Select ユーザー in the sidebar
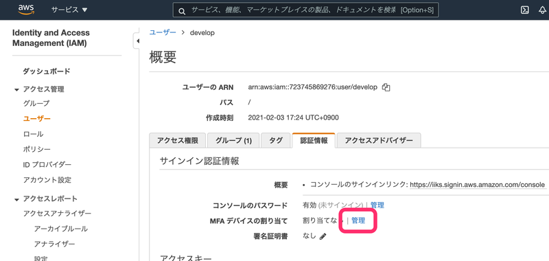 pos(37,119)
